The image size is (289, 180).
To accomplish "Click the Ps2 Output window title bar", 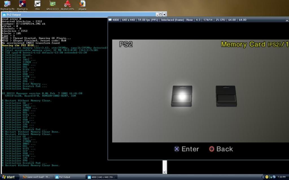I will tap(84, 15).
